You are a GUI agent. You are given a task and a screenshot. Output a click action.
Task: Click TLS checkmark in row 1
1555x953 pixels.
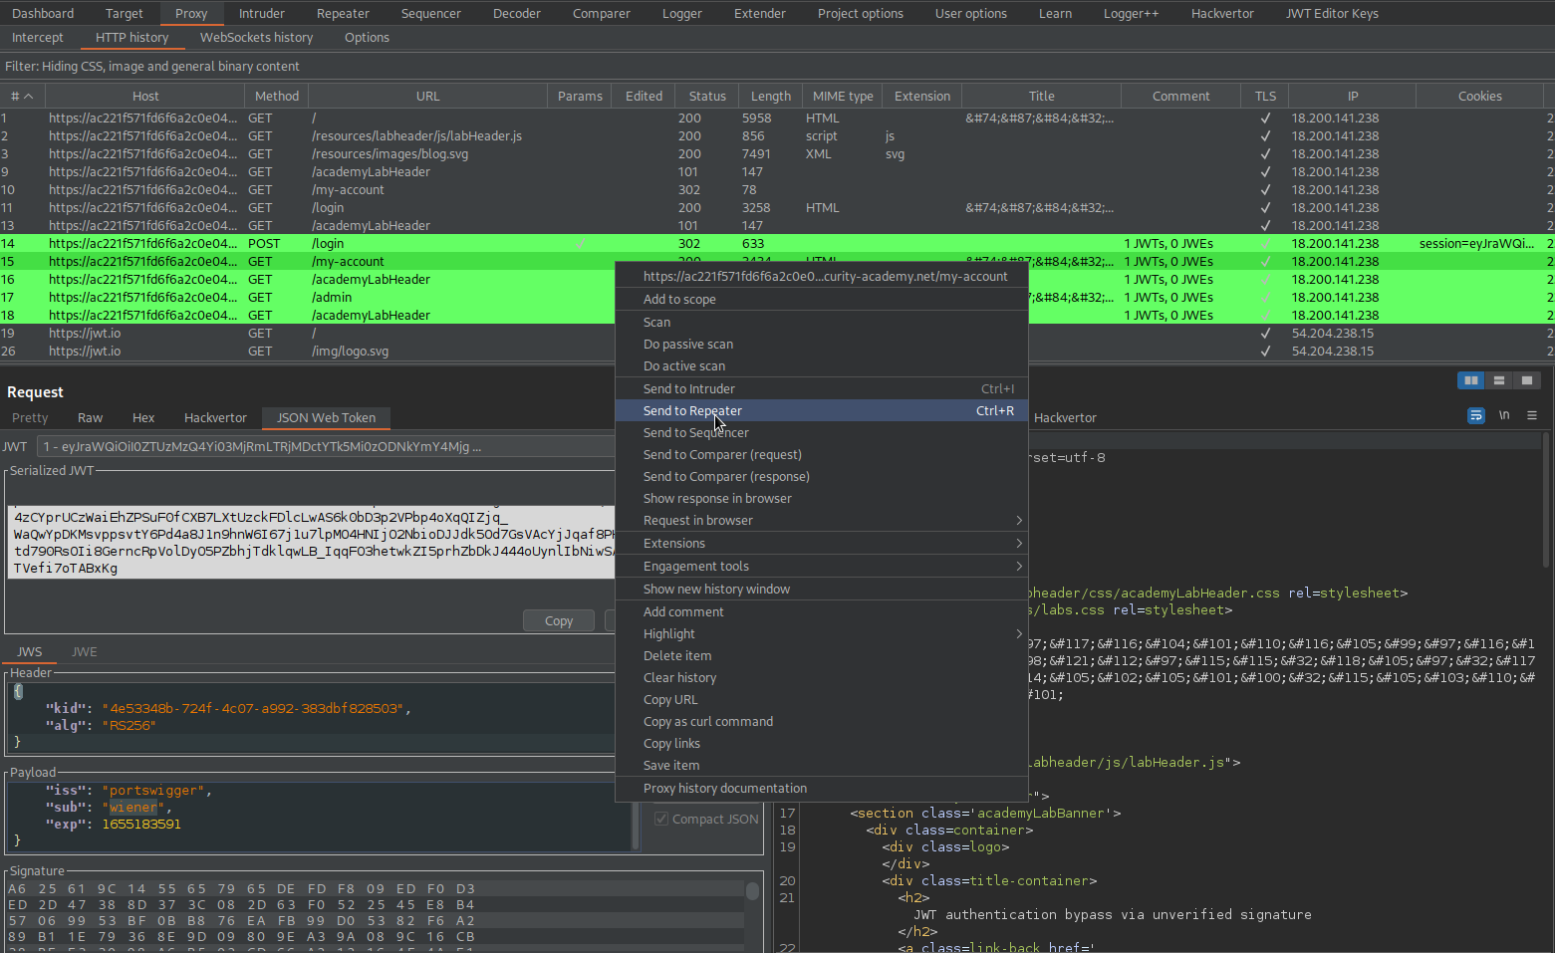[1265, 118]
